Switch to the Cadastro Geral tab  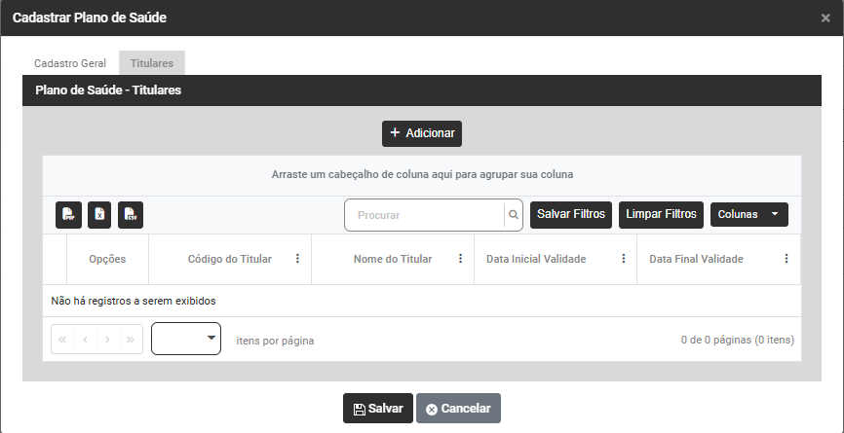(x=70, y=63)
